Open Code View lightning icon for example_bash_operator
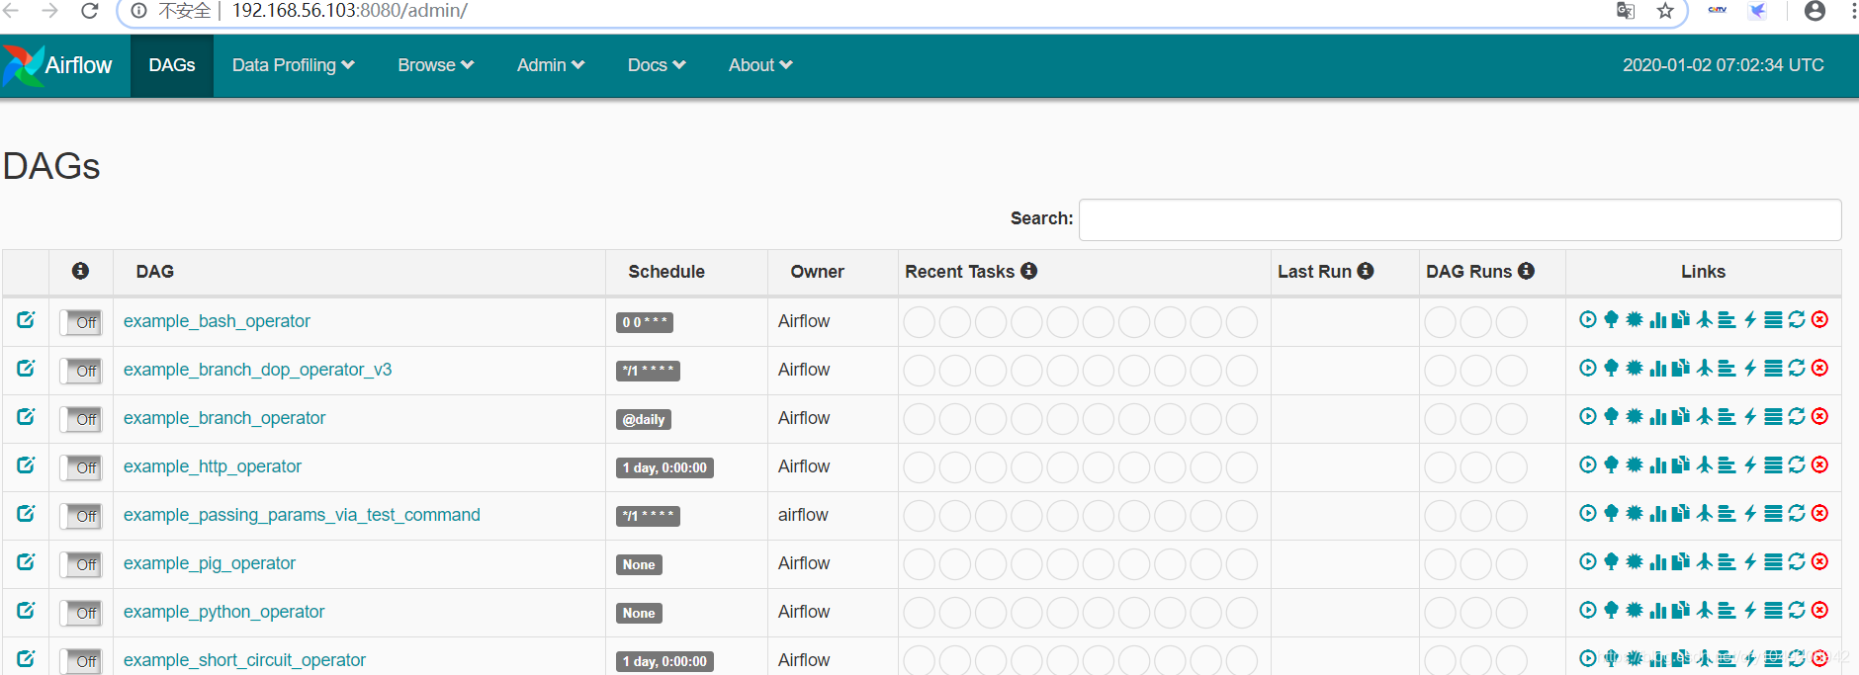 click(x=1750, y=319)
